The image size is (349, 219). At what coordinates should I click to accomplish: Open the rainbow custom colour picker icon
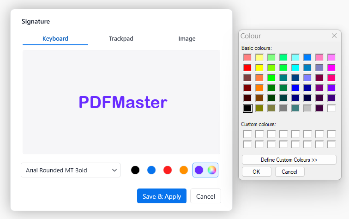[x=211, y=170]
